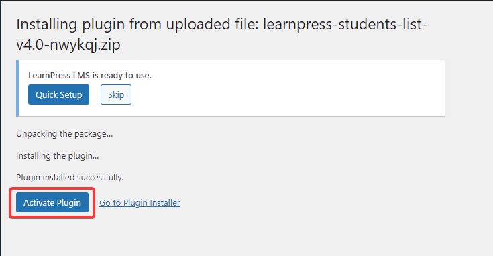Activate the uploaded students list plugin

(x=52, y=202)
